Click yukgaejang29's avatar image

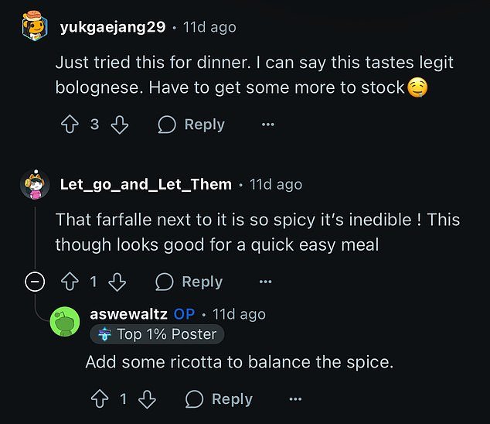pyautogui.click(x=35, y=27)
